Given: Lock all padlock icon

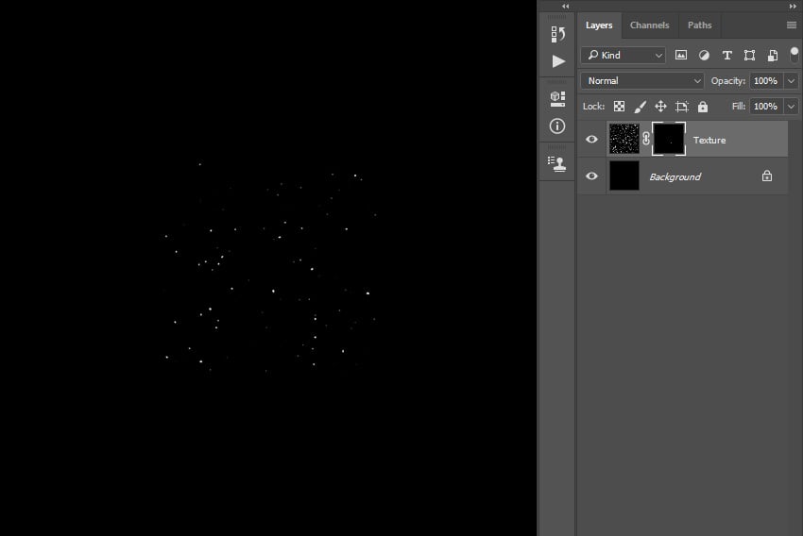Looking at the screenshot, I should click(x=703, y=107).
